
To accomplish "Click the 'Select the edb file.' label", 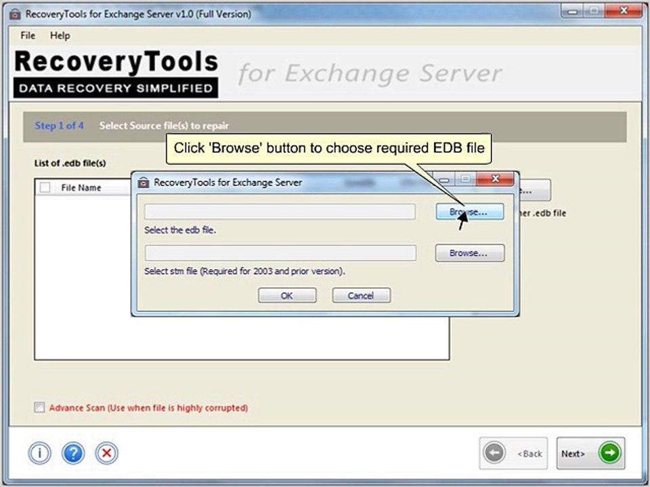I will [180, 230].
